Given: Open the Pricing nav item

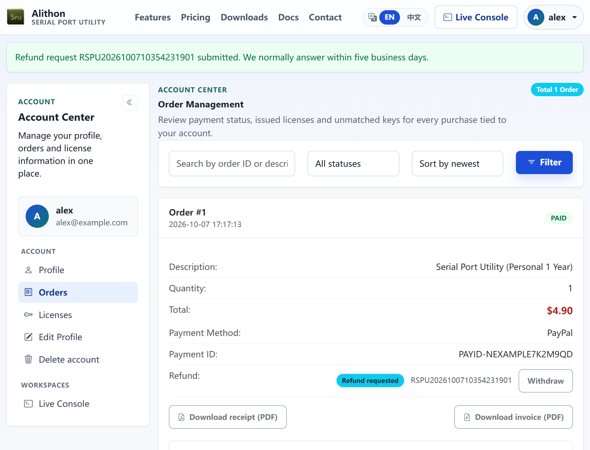Looking at the screenshot, I should tap(196, 17).
